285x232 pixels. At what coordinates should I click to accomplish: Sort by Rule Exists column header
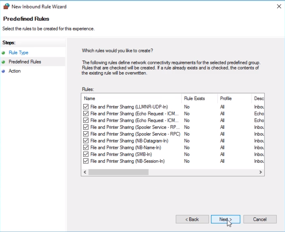(x=199, y=99)
